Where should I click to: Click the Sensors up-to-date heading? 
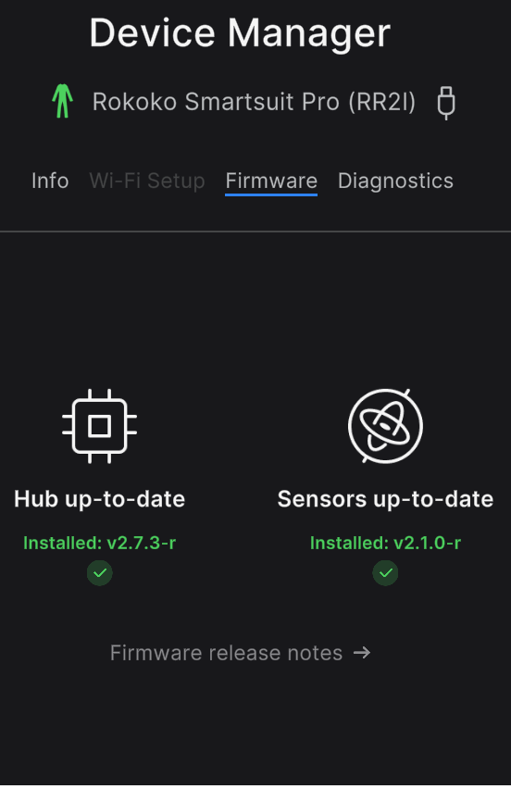click(385, 499)
